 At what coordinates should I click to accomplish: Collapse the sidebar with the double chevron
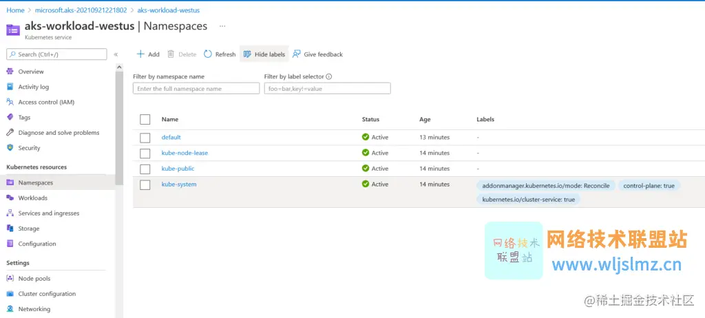pyautogui.click(x=116, y=54)
